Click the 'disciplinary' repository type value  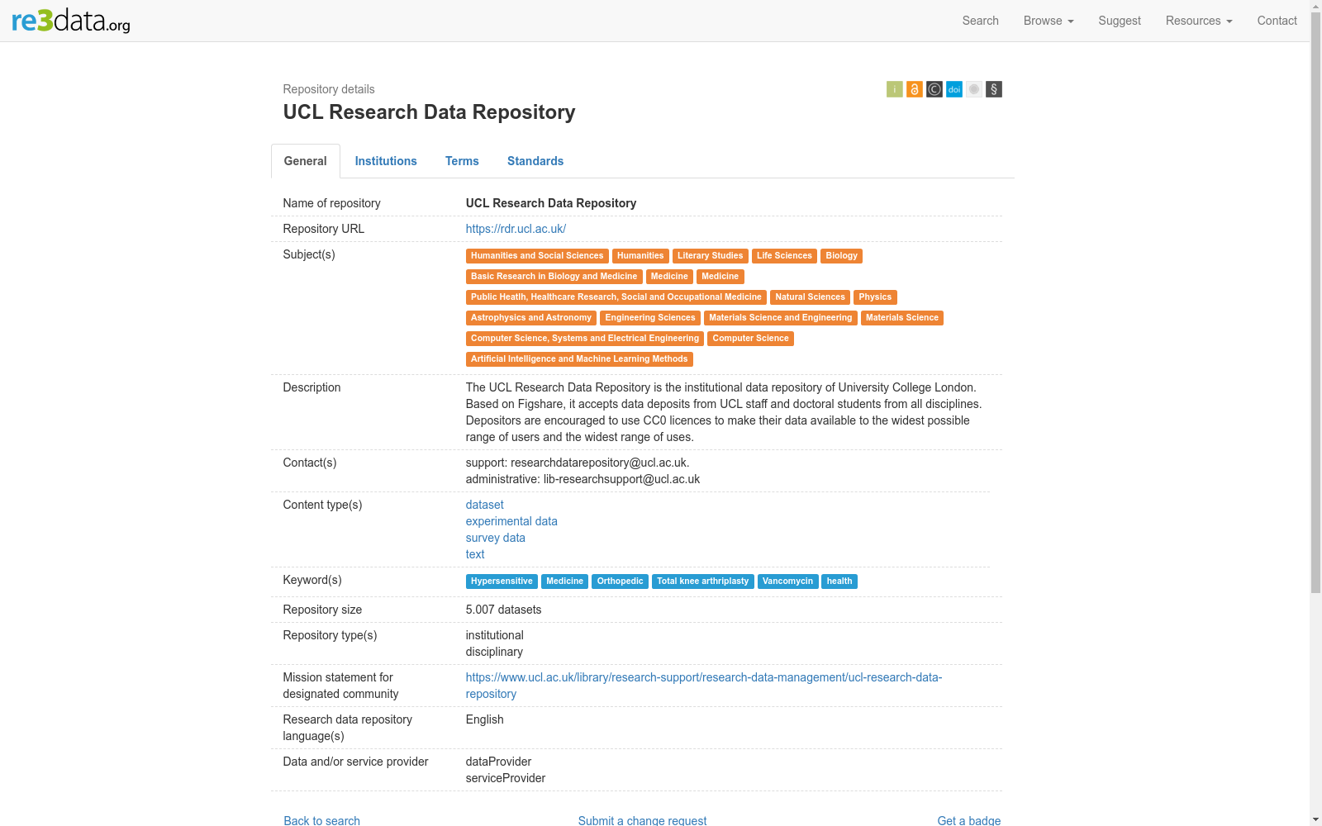494,652
